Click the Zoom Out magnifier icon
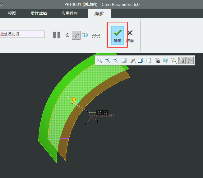 (116, 60)
